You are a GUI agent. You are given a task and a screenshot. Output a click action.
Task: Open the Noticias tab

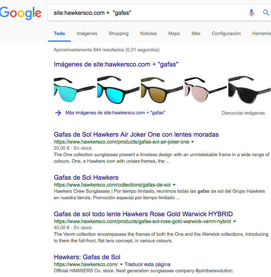tap(148, 34)
